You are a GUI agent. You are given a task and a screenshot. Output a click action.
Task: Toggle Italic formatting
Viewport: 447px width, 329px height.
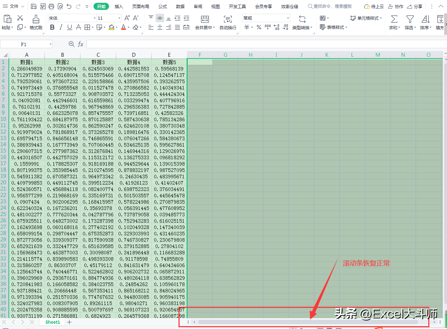[x=61, y=27]
